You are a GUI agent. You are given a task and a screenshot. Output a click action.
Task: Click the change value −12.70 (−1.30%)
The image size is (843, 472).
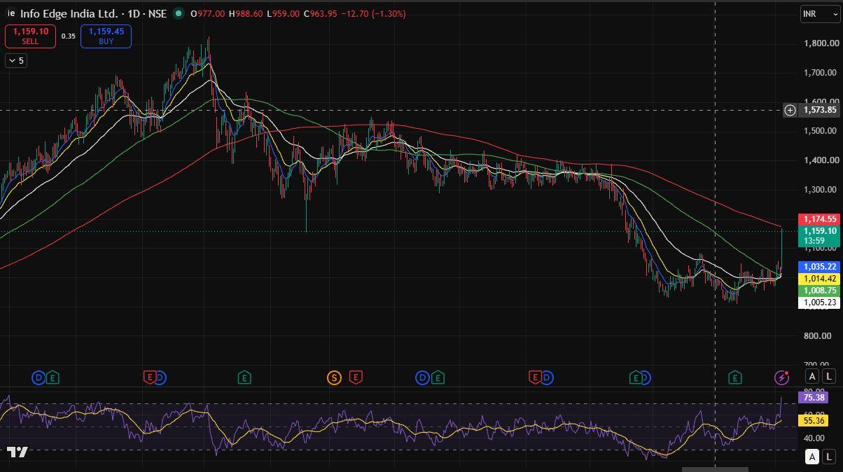pyautogui.click(x=373, y=14)
